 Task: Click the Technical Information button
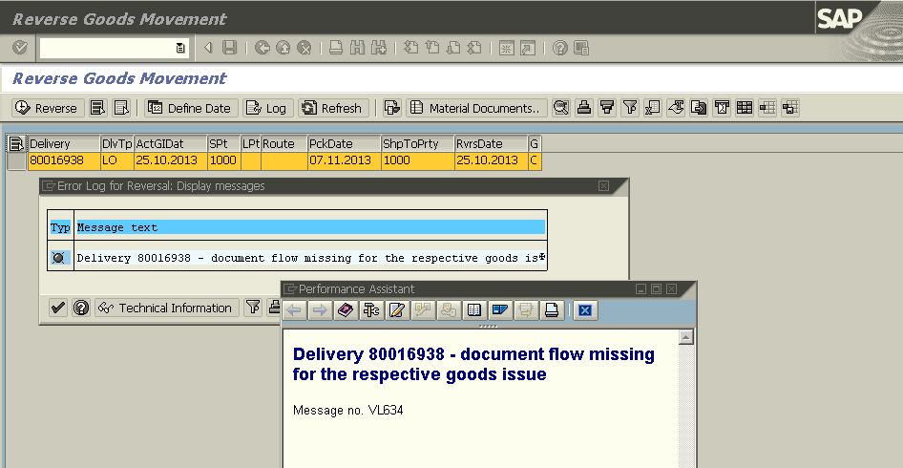(x=166, y=308)
